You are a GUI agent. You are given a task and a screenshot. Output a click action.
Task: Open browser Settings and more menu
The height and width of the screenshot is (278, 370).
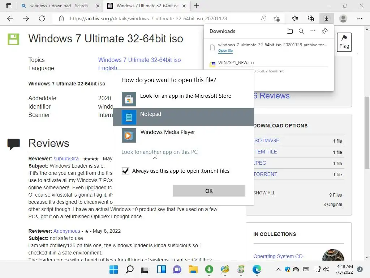(360, 18)
